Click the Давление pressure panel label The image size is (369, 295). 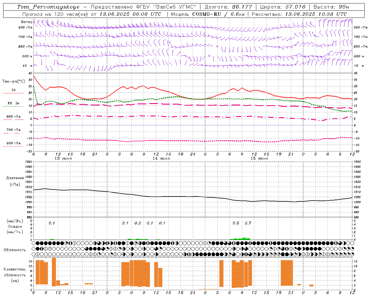(15, 178)
